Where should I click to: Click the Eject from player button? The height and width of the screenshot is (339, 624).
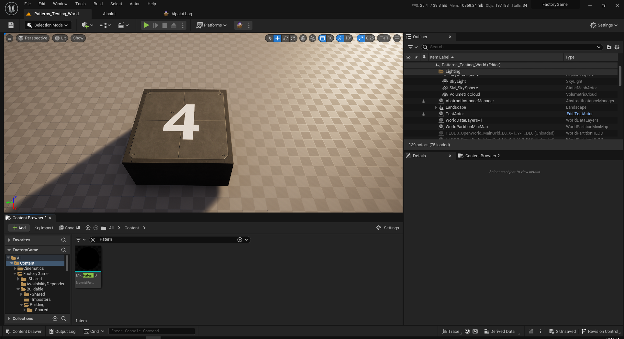[x=174, y=25]
